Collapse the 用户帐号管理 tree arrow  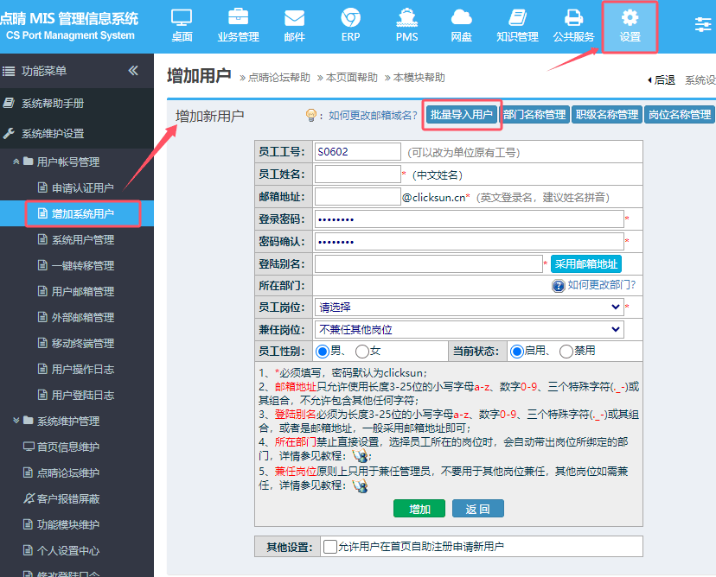(16, 162)
